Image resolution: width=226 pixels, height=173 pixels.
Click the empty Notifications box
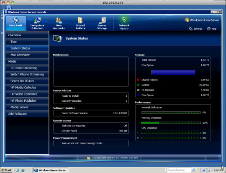point(91,72)
